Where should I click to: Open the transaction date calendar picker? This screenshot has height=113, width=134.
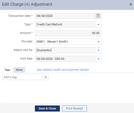(x=98, y=16)
